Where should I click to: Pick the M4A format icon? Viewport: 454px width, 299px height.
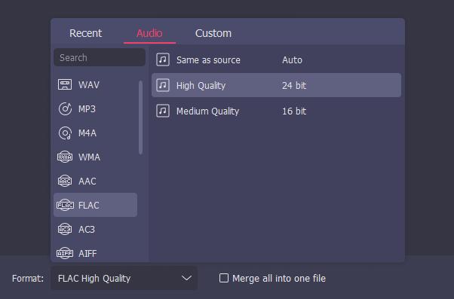pos(65,133)
